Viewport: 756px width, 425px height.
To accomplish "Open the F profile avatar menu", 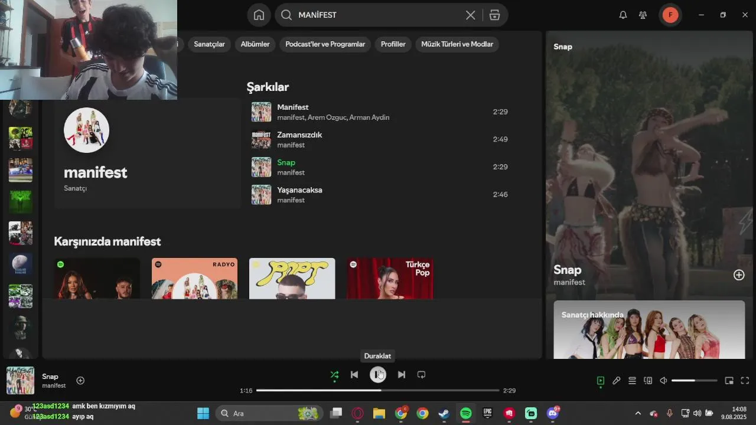I will coord(670,15).
